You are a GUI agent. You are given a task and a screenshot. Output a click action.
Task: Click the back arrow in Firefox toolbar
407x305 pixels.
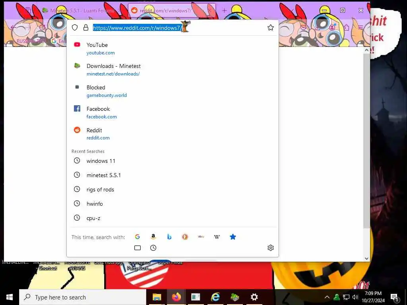pos(14,27)
